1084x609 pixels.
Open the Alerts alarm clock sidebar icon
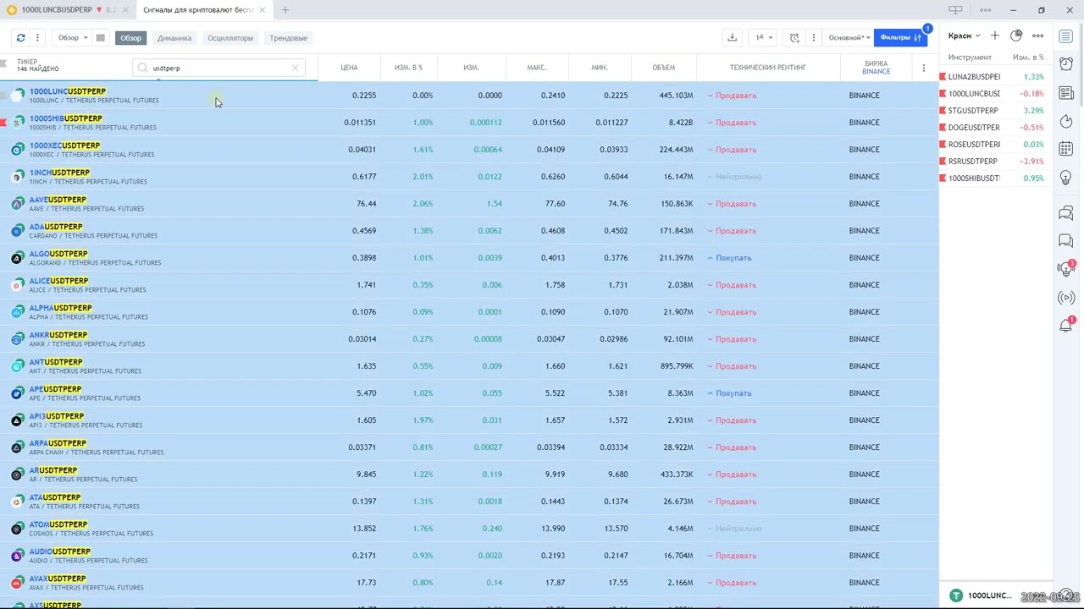coord(1066,64)
